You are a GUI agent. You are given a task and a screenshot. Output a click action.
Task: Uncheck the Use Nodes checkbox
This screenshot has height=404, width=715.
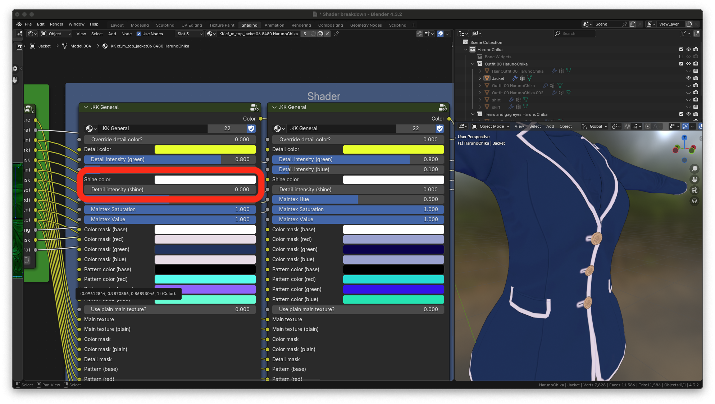(139, 34)
